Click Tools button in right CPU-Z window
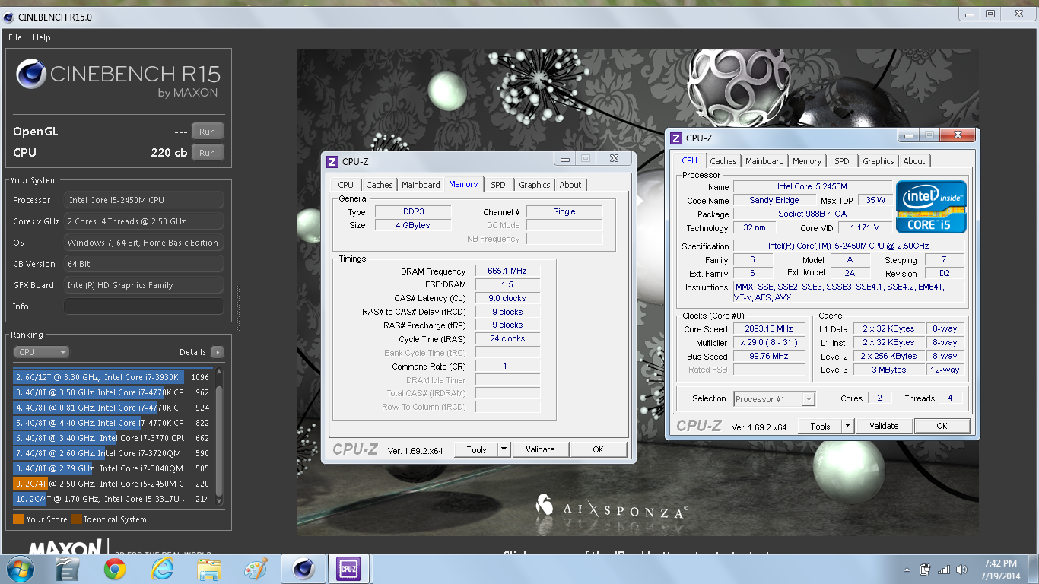 (821, 426)
